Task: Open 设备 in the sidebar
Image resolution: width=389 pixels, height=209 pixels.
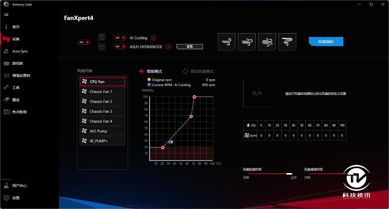Action: (x=16, y=39)
